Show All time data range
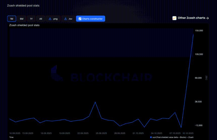This screenshot has height=140, width=217. (x=41, y=19)
